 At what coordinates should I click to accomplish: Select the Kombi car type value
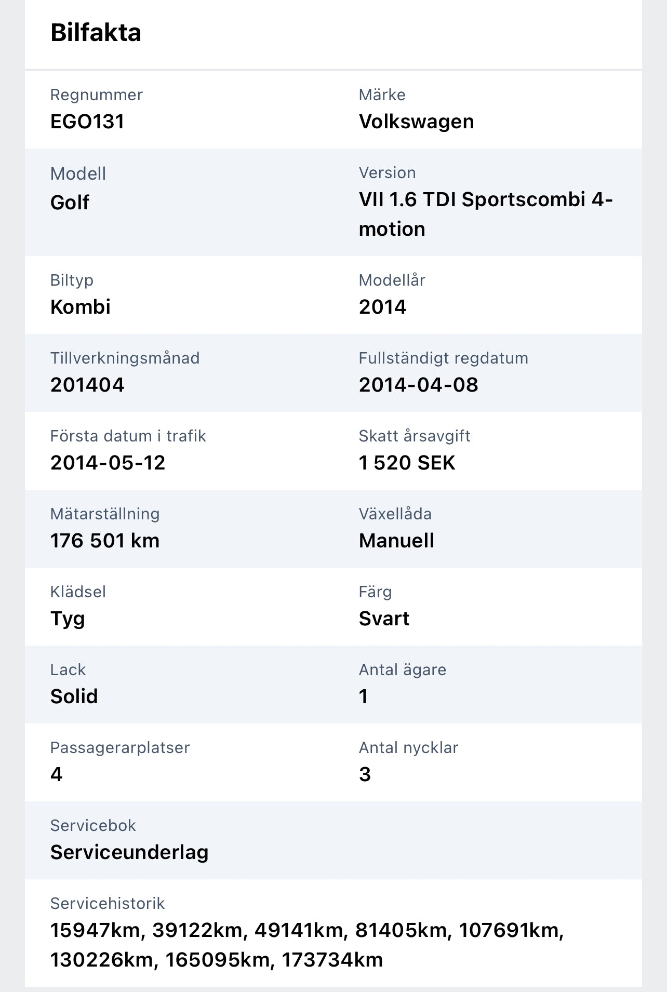pos(80,307)
